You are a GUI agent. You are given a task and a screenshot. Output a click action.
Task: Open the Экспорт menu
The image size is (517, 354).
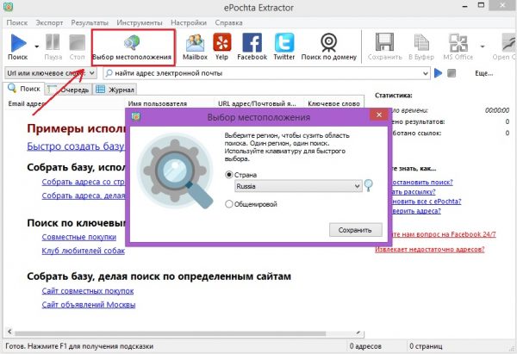tap(49, 22)
